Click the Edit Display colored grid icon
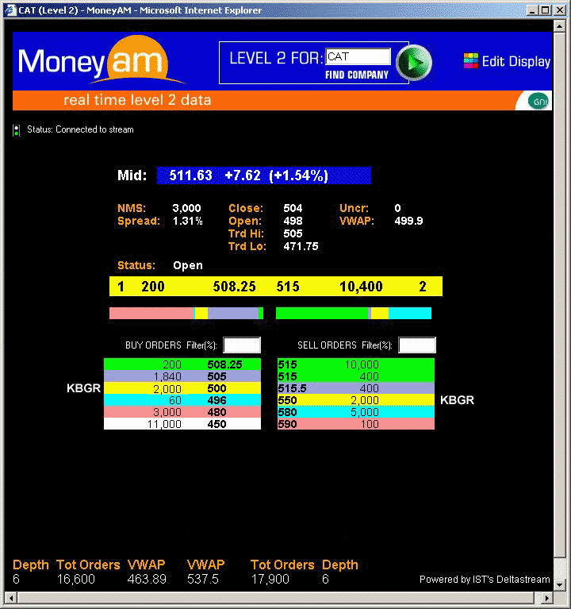The image size is (571, 609). [471, 61]
